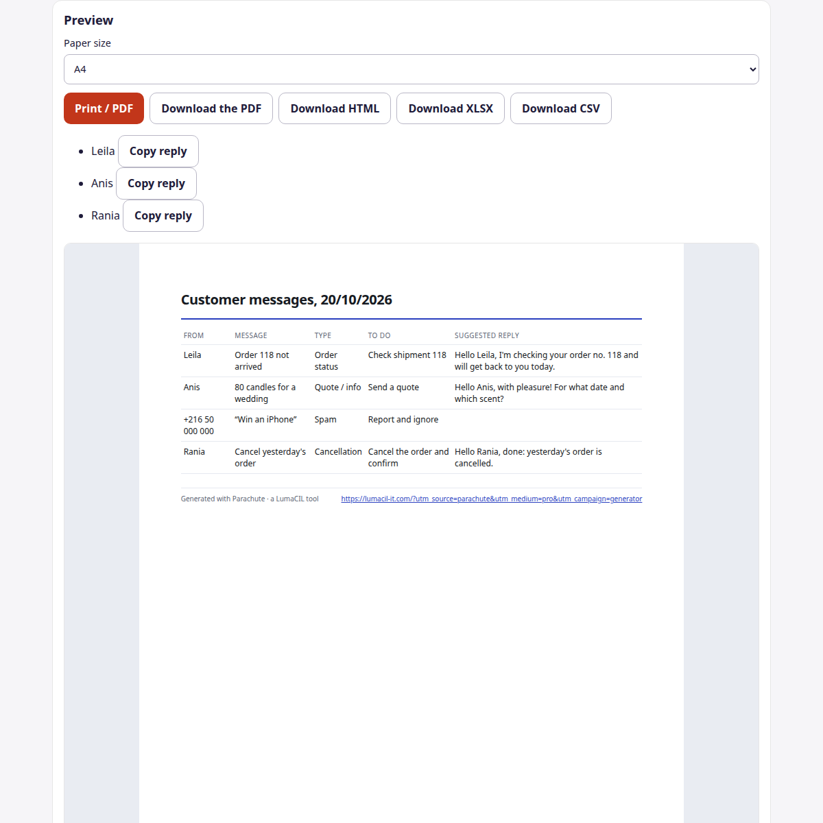The width and height of the screenshot is (823, 823).
Task: Click 'Check shipment 118' to-do cell
Action: point(407,355)
